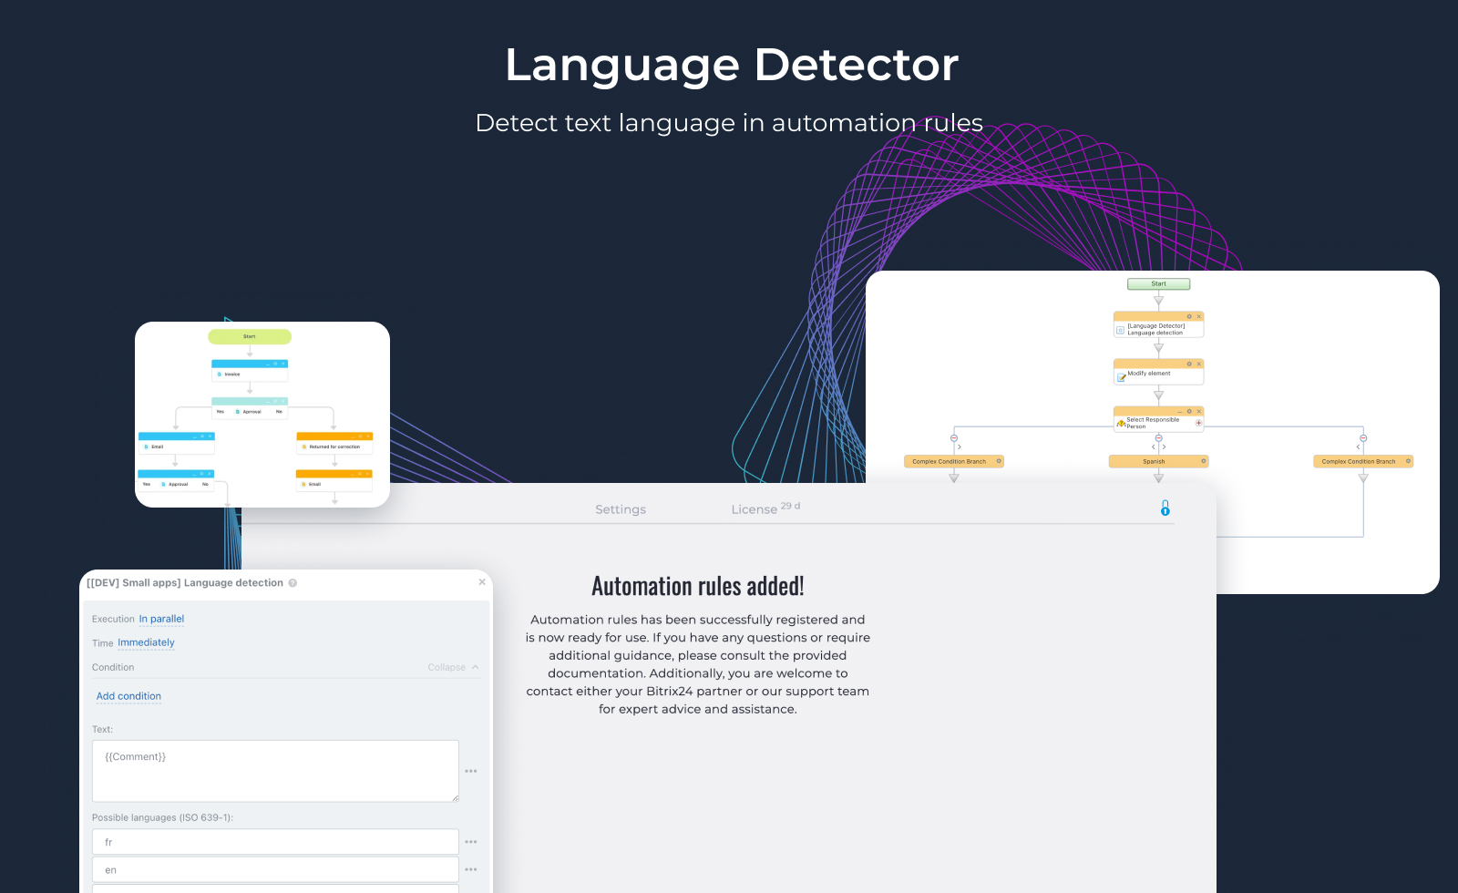Switch to the Settings tab

[621, 509]
